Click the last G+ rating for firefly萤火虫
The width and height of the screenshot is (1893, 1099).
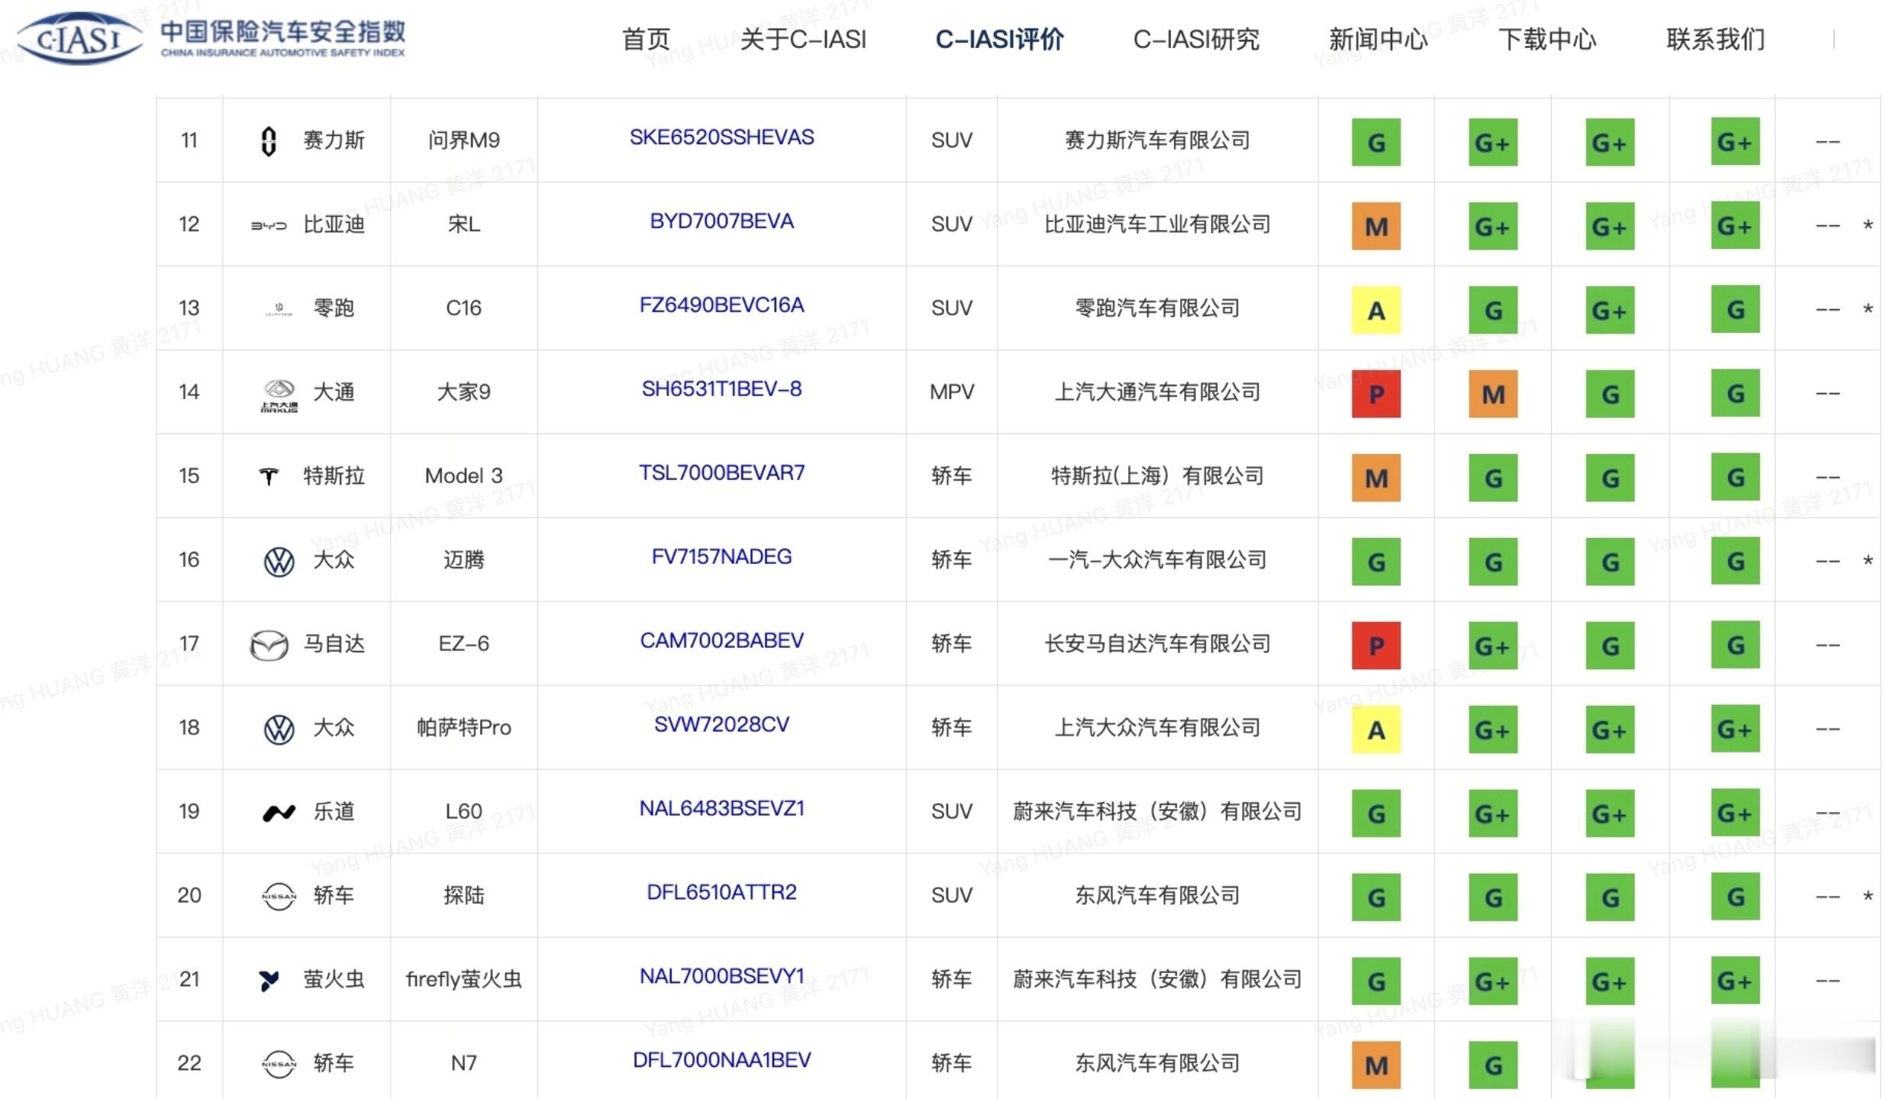pyautogui.click(x=1735, y=981)
